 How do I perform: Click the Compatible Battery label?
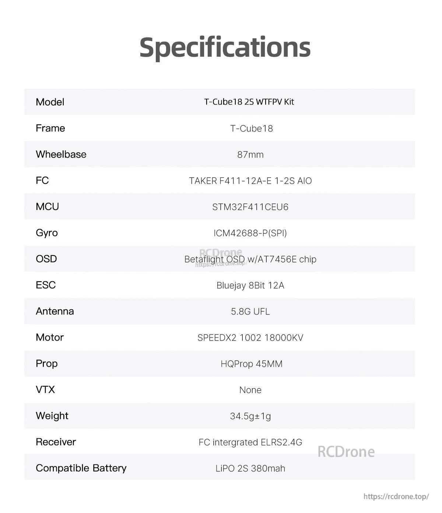click(x=81, y=468)
